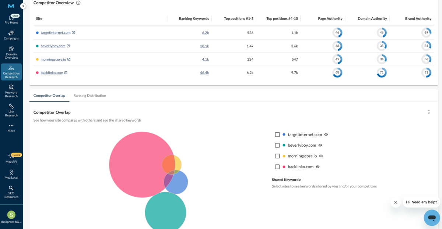Viewport: 442px width, 229px height.
Task: Open the 4.1k ranking keywords link
Action: pos(206,59)
